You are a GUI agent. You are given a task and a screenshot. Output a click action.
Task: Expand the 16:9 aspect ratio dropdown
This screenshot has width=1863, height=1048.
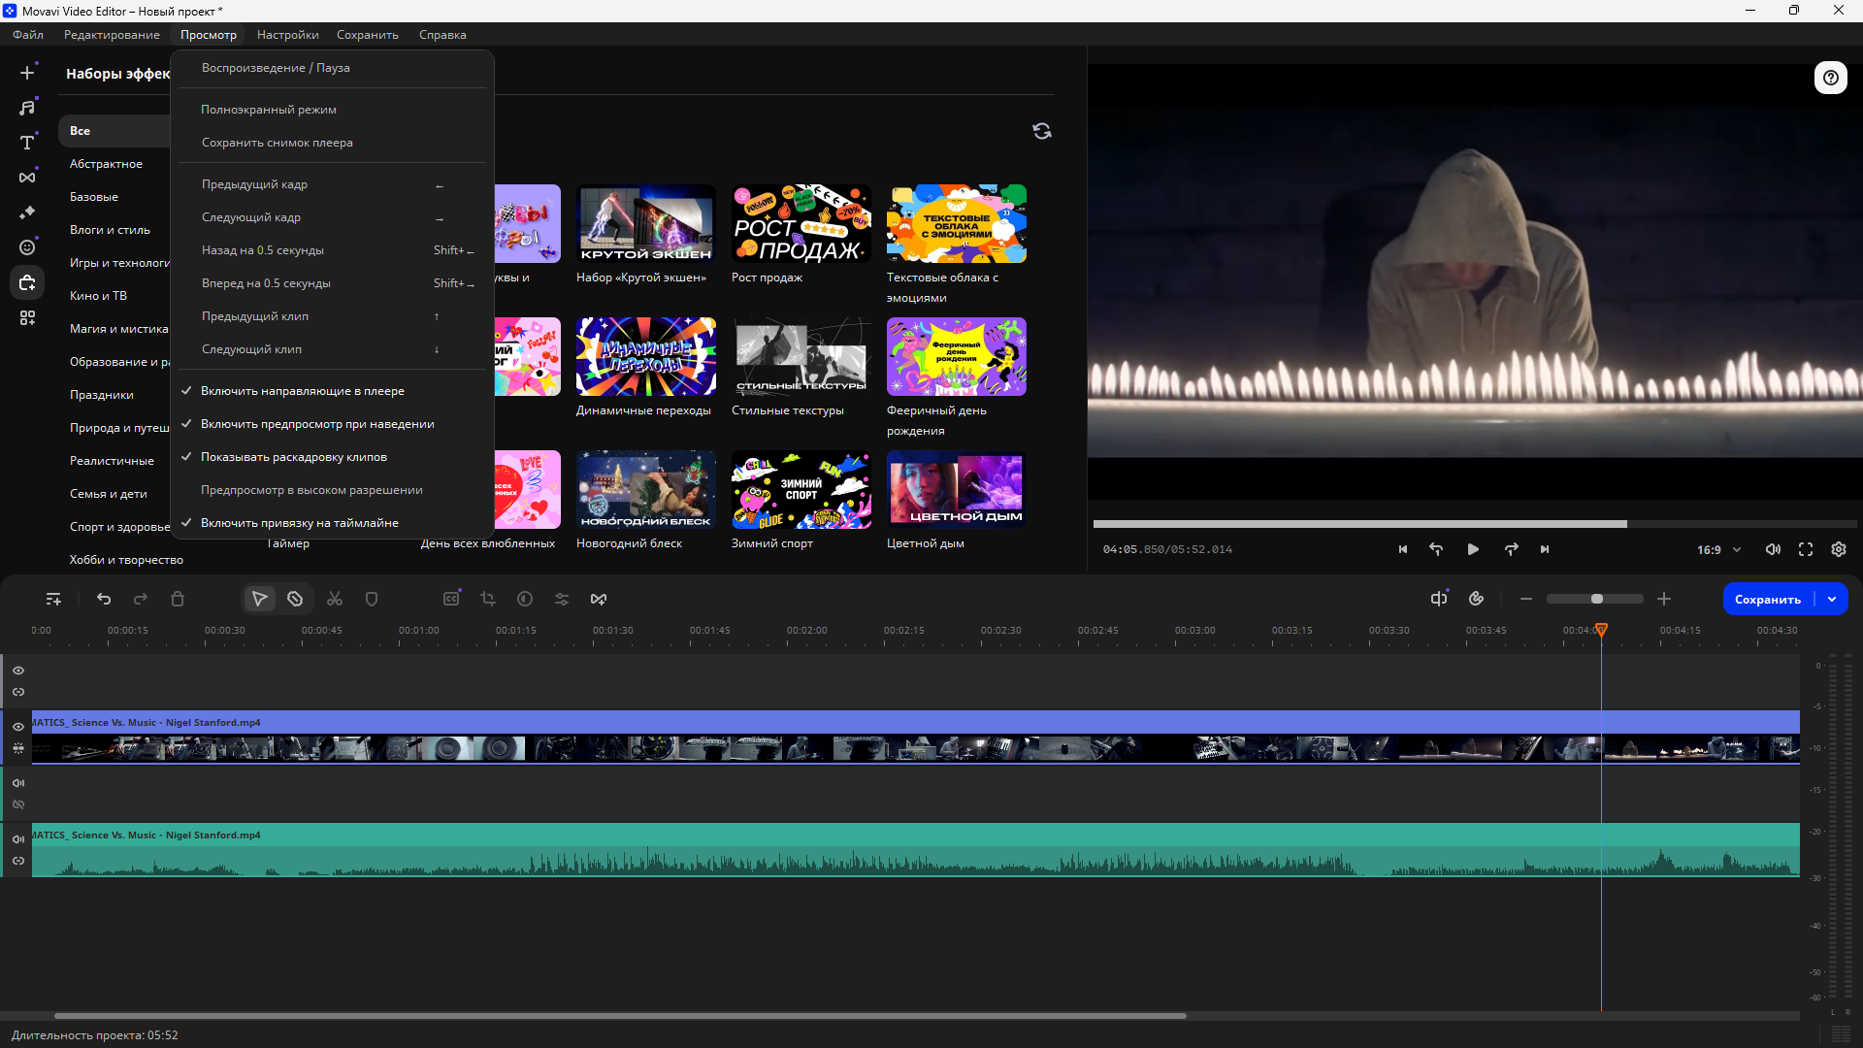1718,549
